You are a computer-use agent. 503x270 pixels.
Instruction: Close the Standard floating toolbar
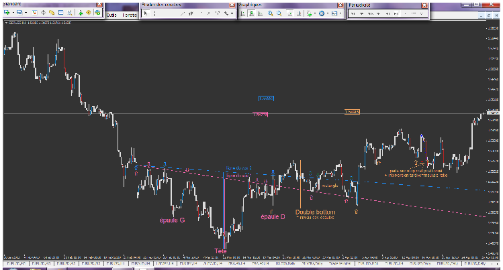99,5
